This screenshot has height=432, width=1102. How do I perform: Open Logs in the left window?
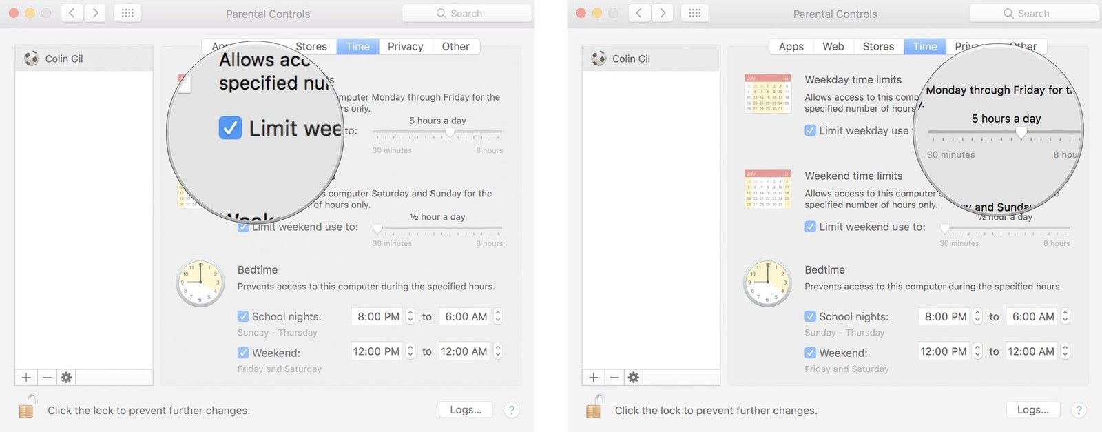[x=466, y=410]
